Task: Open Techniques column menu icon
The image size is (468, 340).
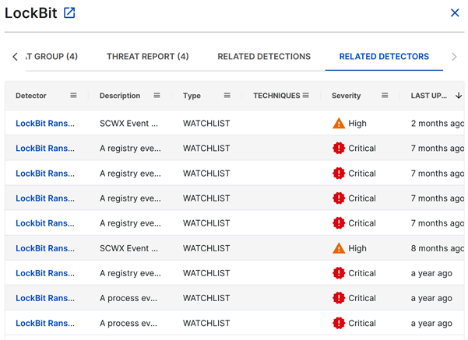Action: point(305,96)
